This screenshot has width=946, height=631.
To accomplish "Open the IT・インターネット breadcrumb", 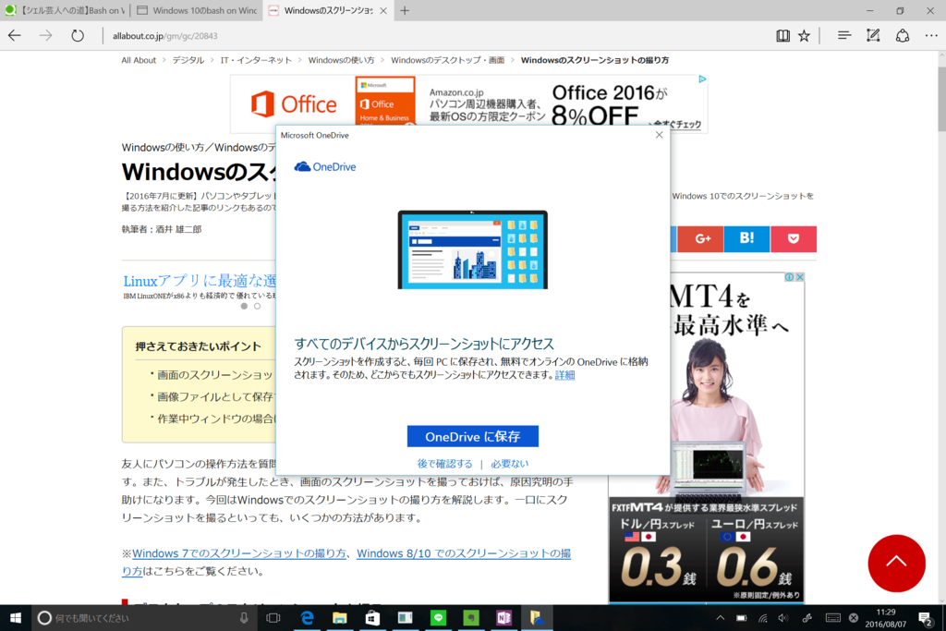I will coord(256,60).
